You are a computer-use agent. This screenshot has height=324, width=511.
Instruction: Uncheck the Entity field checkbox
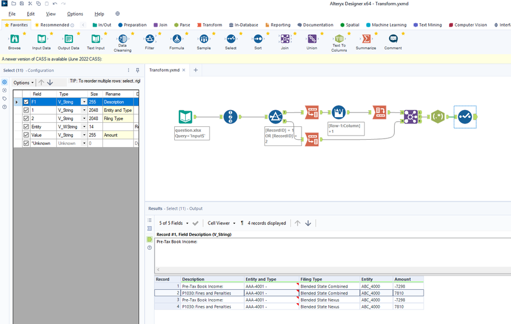point(26,126)
